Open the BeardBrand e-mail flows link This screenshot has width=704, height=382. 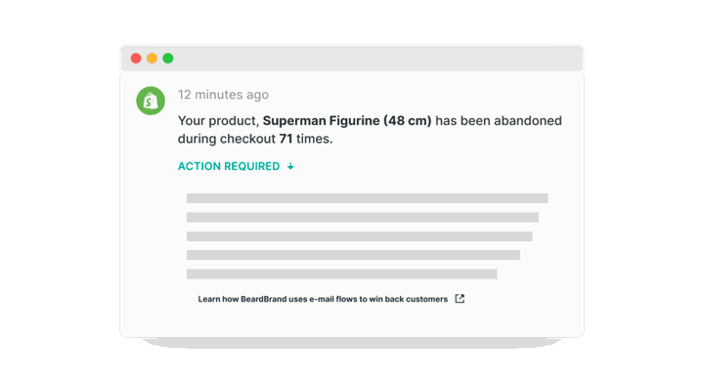323,299
